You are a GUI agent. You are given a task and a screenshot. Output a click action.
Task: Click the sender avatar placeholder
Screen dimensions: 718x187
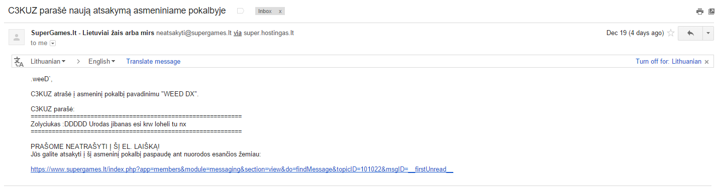coord(17,37)
